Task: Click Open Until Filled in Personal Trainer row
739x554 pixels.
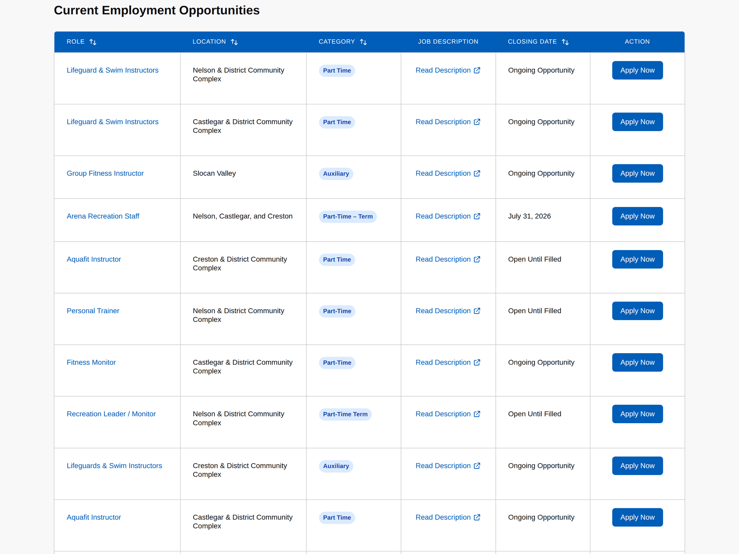Action: tap(535, 311)
